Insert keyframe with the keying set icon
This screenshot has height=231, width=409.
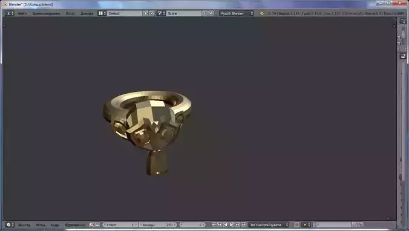355,225
